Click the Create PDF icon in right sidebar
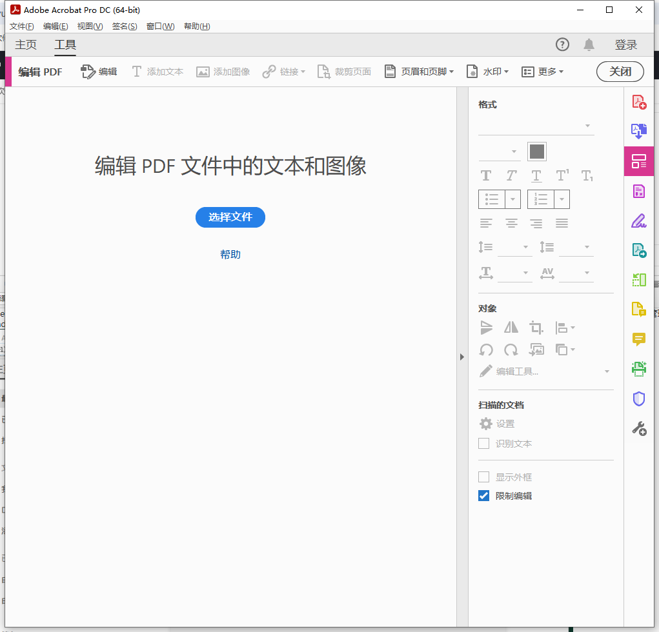The width and height of the screenshot is (659, 632). (639, 102)
